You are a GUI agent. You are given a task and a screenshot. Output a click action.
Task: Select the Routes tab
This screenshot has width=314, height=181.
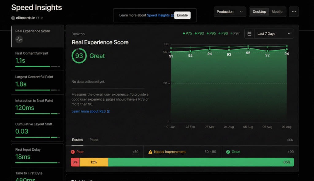(x=77, y=140)
